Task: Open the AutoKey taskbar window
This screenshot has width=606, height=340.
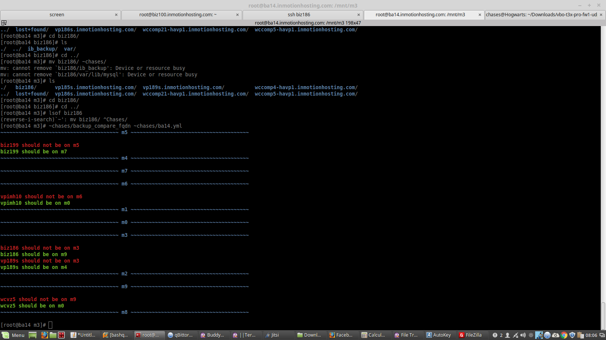Action: [x=439, y=335]
